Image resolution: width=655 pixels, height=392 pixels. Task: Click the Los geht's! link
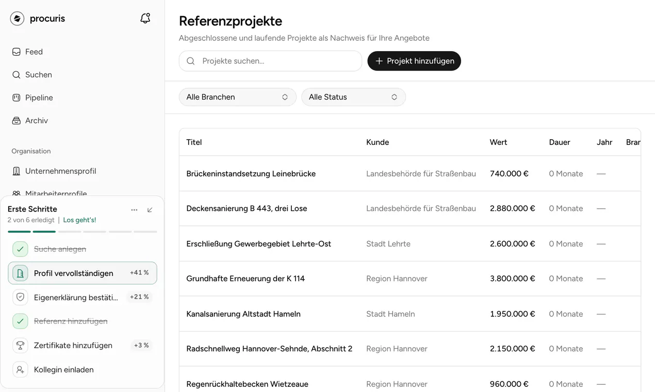(79, 220)
